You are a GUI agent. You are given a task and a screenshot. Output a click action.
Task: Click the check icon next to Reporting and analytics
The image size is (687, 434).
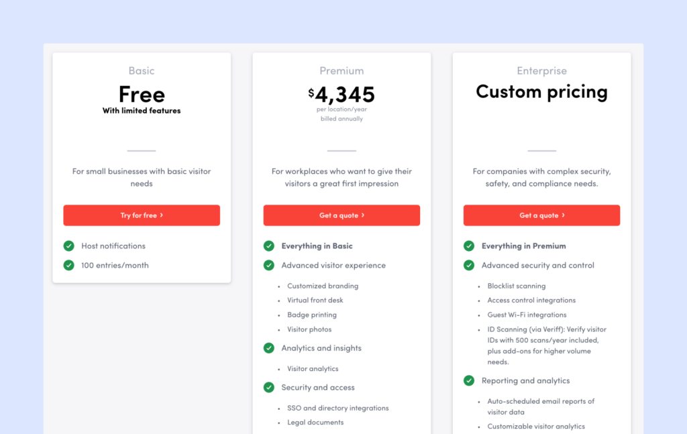468,380
